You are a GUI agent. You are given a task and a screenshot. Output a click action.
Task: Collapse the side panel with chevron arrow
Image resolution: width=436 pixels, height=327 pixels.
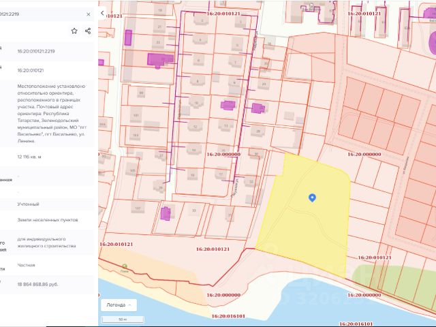pyautogui.click(x=102, y=13)
